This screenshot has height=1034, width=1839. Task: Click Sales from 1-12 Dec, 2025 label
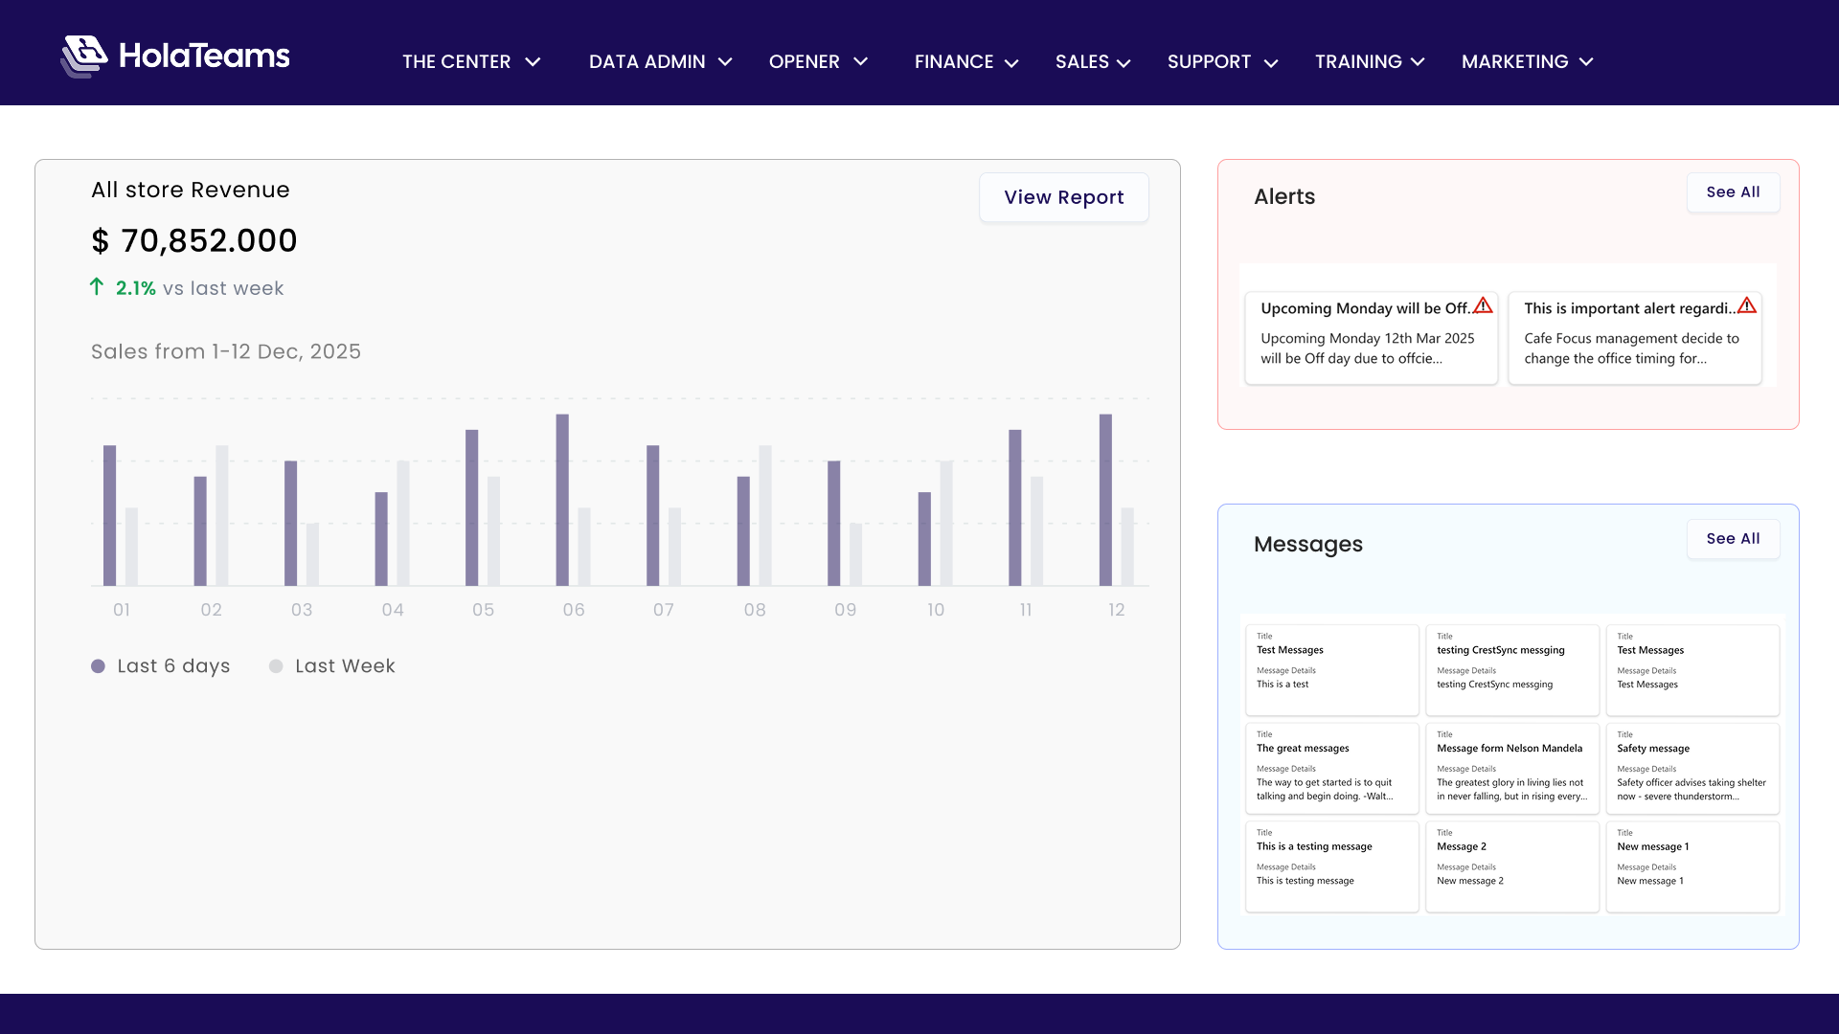pos(226,351)
